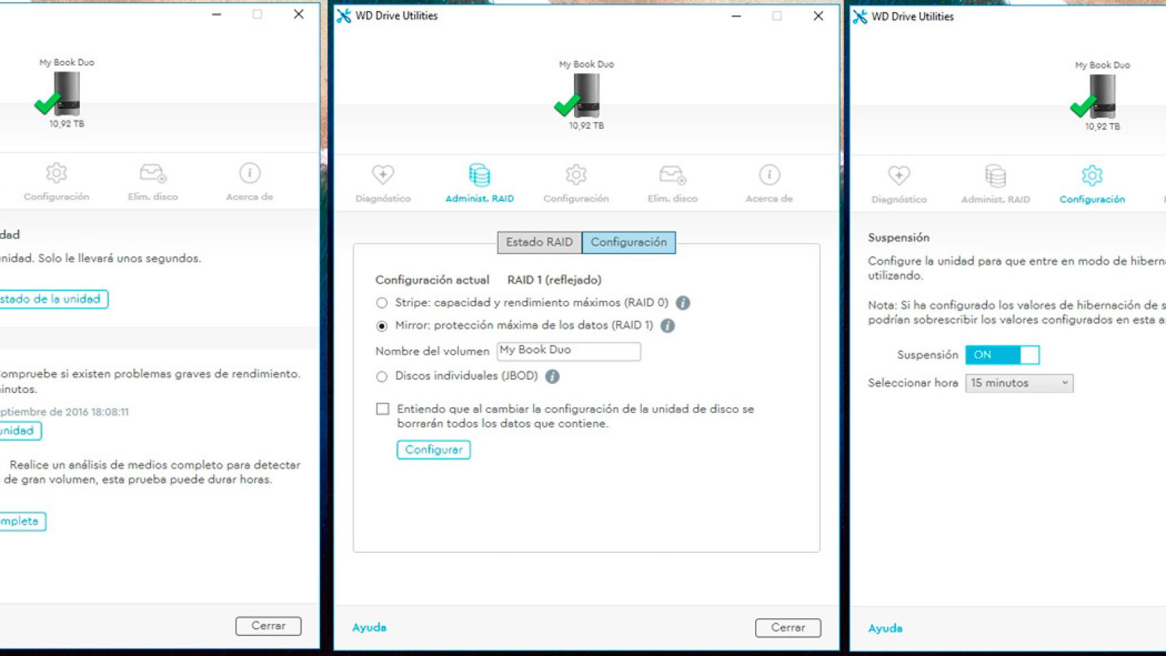Click the info icon next to Mirror RAID 1
Image resolution: width=1166 pixels, height=656 pixels.
(x=668, y=326)
